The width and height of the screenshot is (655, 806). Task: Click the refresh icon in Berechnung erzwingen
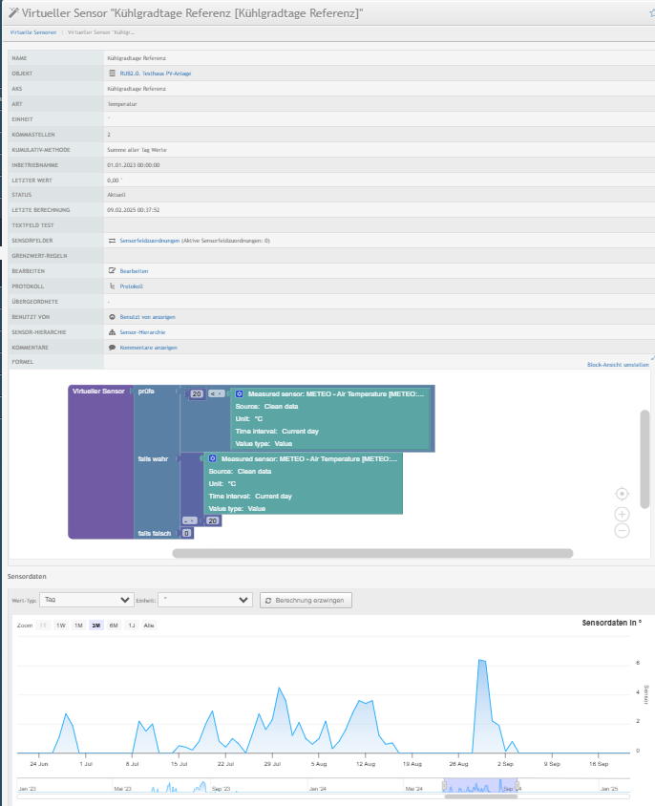[x=268, y=600]
